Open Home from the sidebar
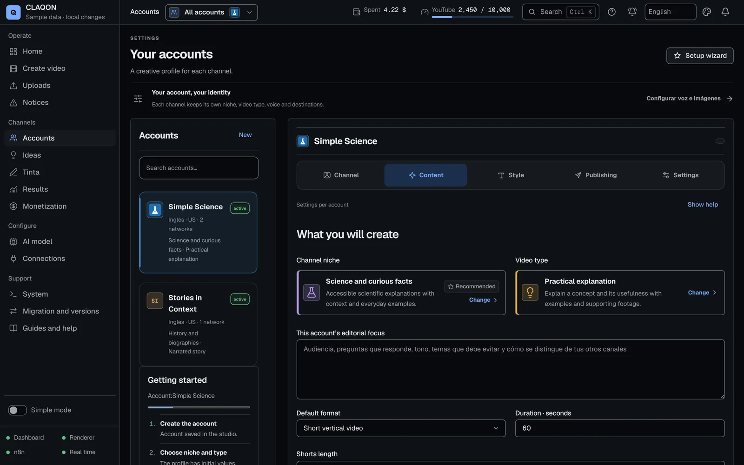This screenshot has width=744, height=465. click(60, 51)
